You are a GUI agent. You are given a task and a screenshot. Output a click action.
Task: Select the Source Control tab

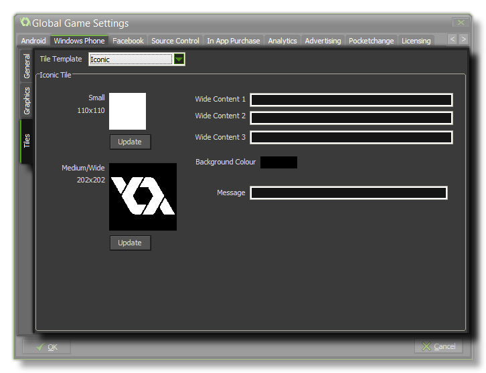pos(175,41)
